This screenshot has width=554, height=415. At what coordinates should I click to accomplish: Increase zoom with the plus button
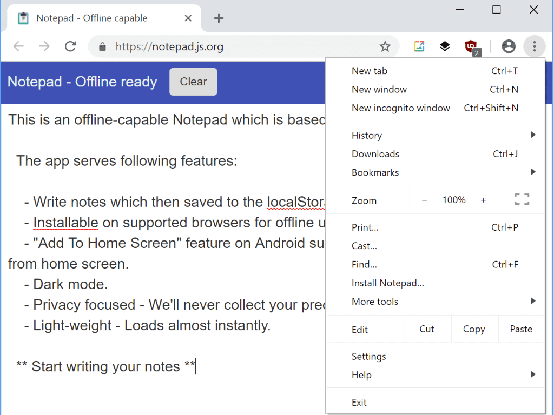point(483,200)
